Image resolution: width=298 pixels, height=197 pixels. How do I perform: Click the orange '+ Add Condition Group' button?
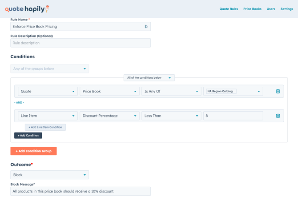(33, 151)
